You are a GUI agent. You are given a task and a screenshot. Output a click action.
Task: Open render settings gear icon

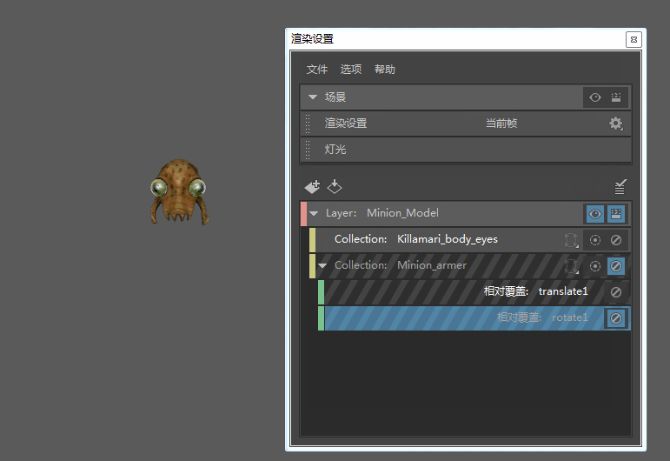click(616, 124)
